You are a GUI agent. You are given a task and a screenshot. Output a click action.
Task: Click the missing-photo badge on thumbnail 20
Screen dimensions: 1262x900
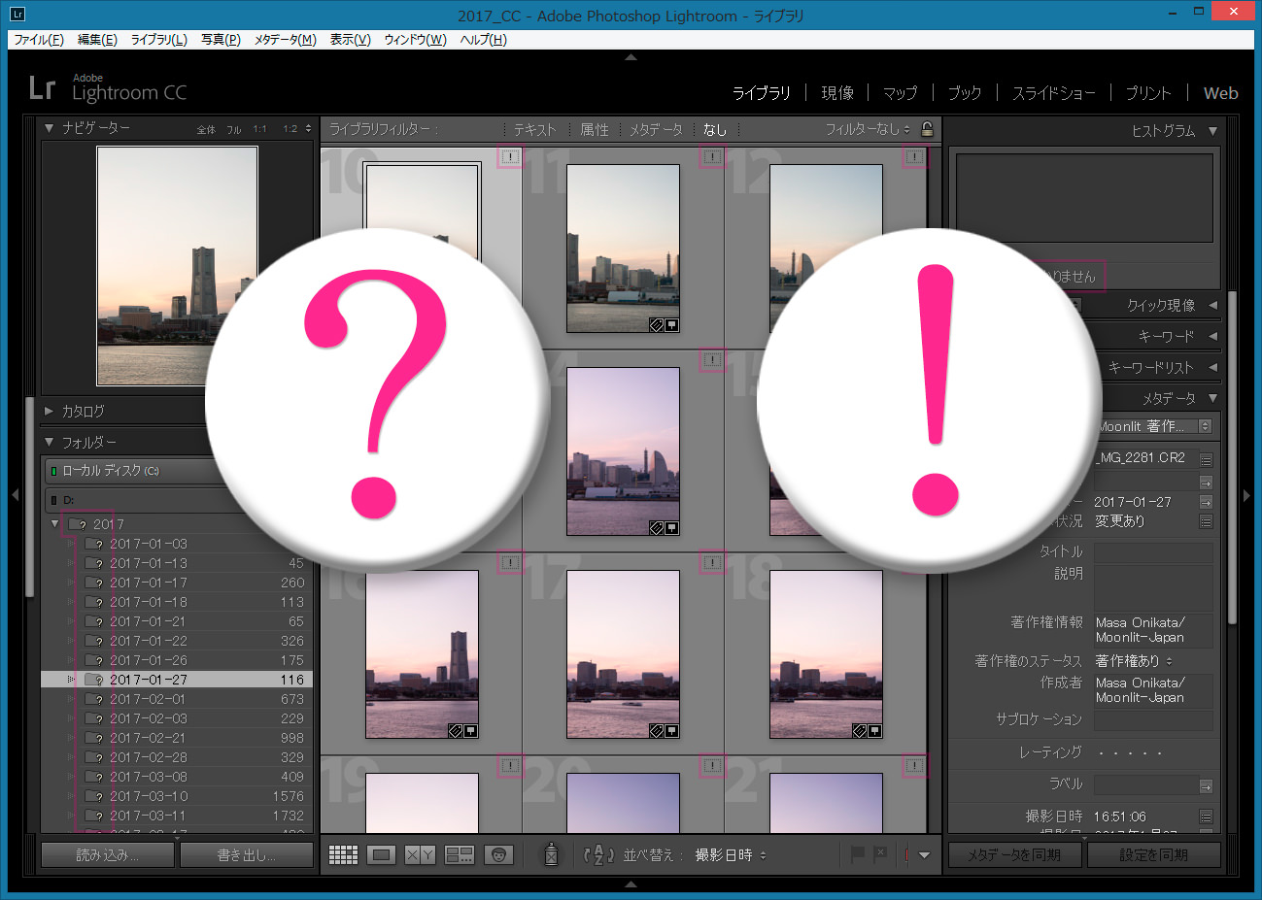pos(712,765)
